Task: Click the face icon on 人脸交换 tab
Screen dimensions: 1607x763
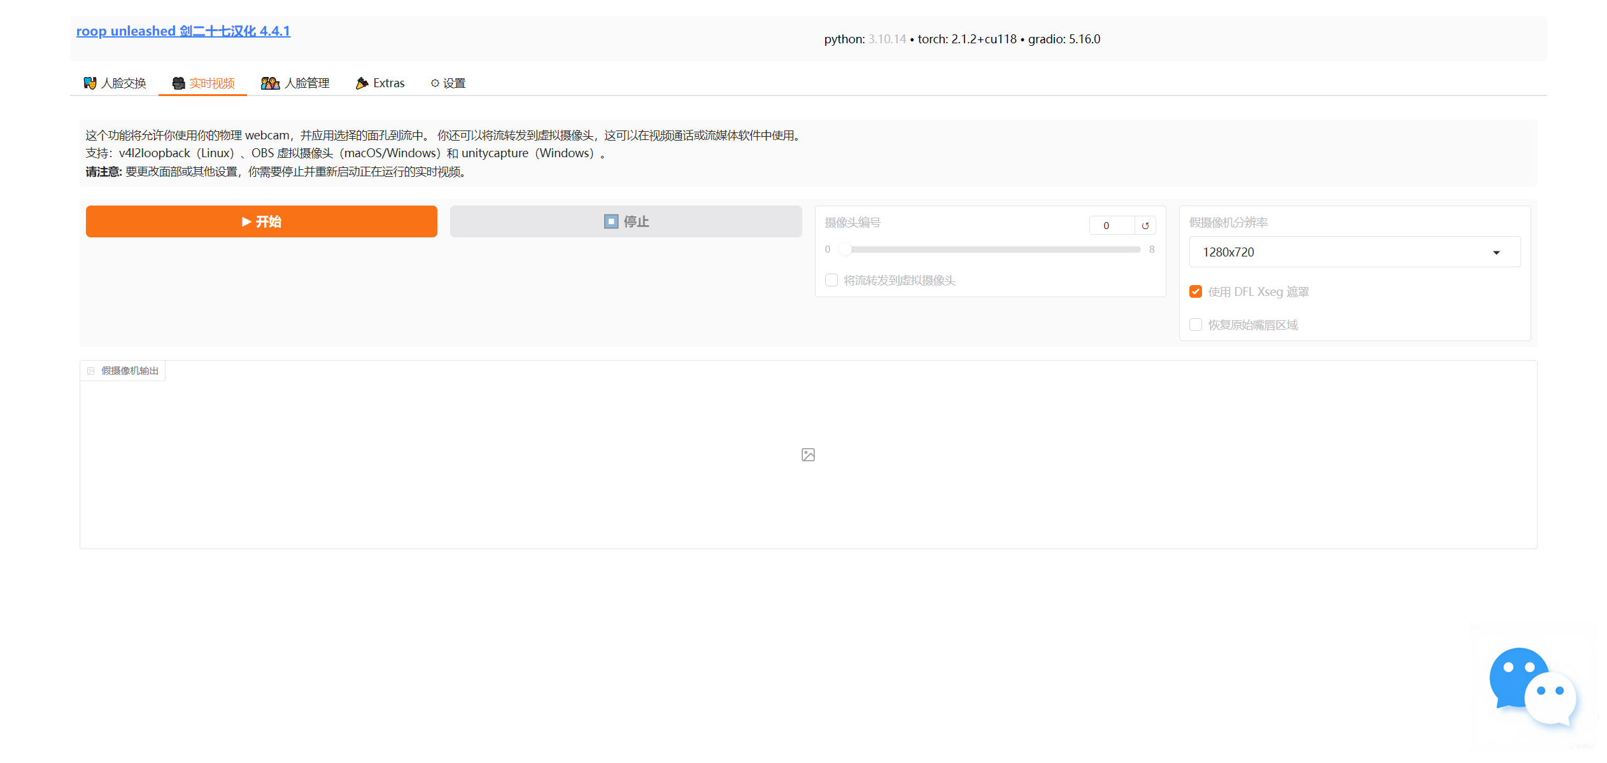Action: tap(90, 83)
